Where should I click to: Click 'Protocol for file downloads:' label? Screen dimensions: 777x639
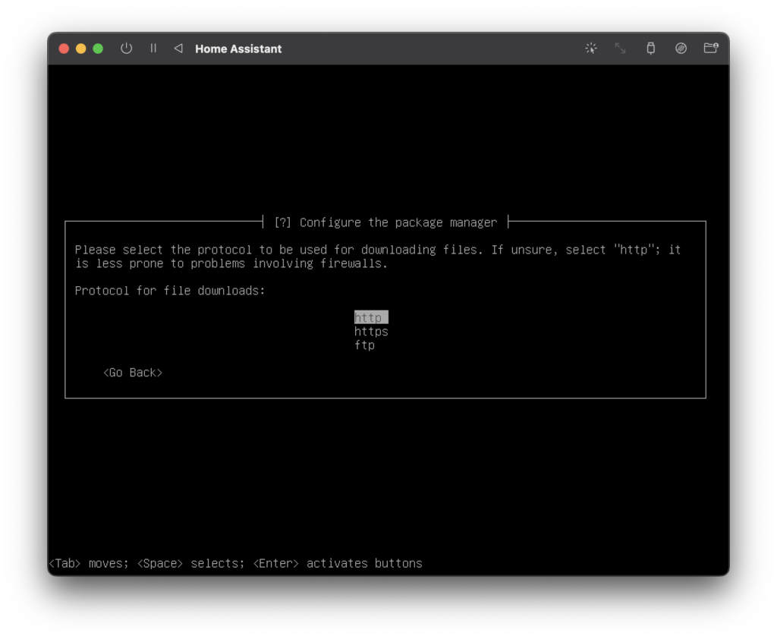[170, 291]
